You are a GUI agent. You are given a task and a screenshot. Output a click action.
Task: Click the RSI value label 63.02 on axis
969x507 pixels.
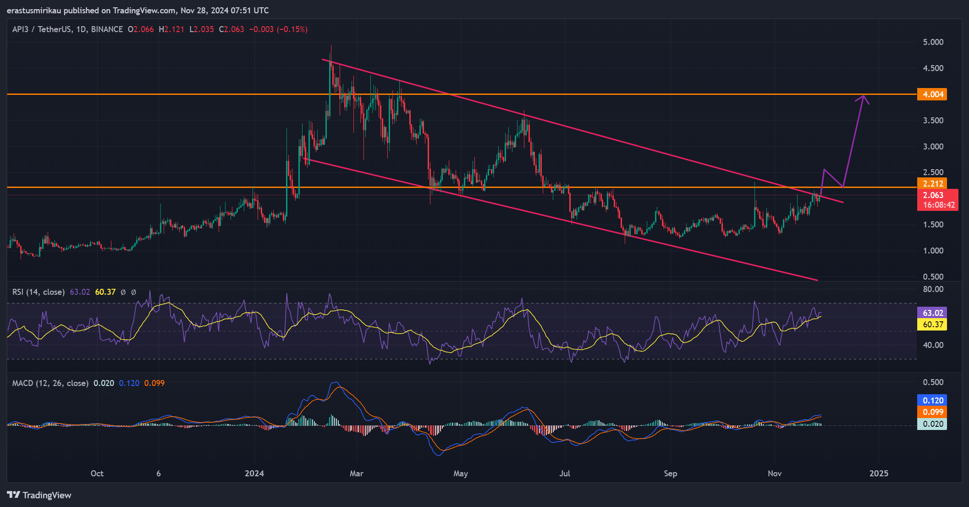click(x=932, y=313)
